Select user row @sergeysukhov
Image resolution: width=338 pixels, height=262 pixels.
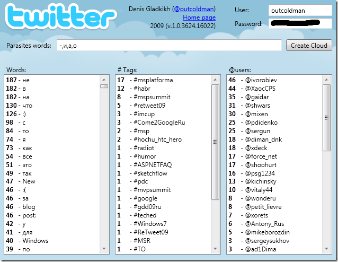pyautogui.click(x=274, y=241)
